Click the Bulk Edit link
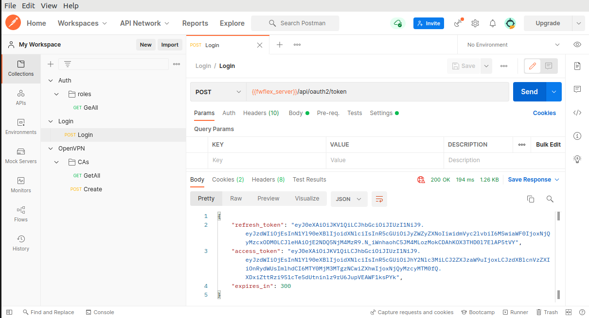The image size is (589, 318). click(548, 145)
